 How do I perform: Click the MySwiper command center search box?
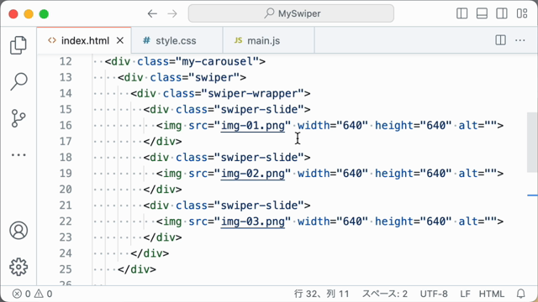291,13
